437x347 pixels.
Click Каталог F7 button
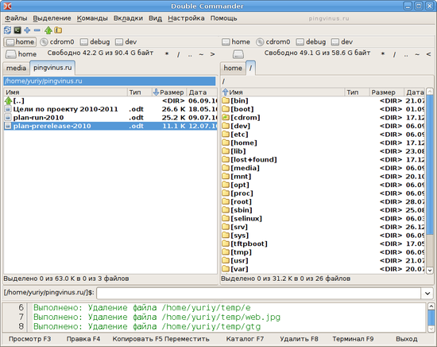tap(245, 339)
